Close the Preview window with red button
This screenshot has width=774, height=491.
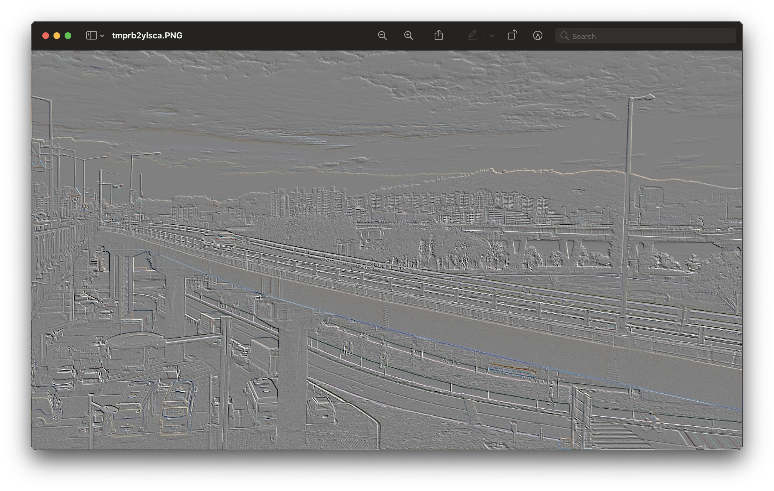[x=46, y=36]
